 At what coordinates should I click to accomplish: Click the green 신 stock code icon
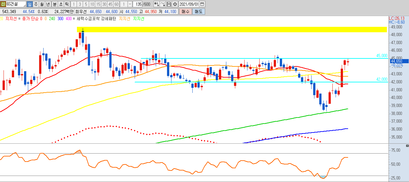[3, 4]
